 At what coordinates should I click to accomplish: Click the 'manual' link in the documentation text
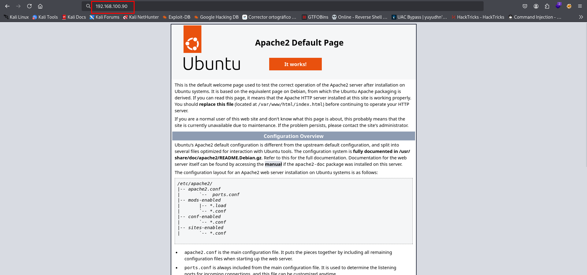click(x=273, y=164)
